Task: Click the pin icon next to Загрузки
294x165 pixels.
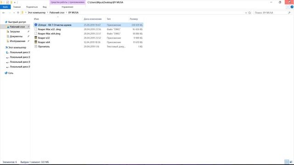Action: point(28,32)
